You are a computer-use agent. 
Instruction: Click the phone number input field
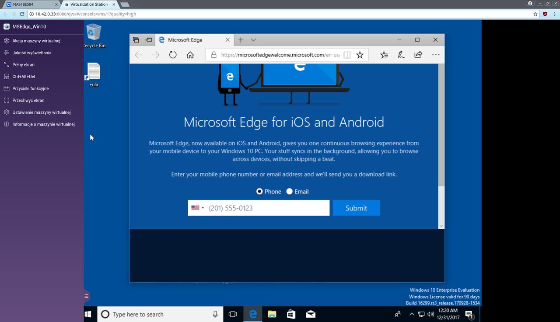pyautogui.click(x=268, y=208)
